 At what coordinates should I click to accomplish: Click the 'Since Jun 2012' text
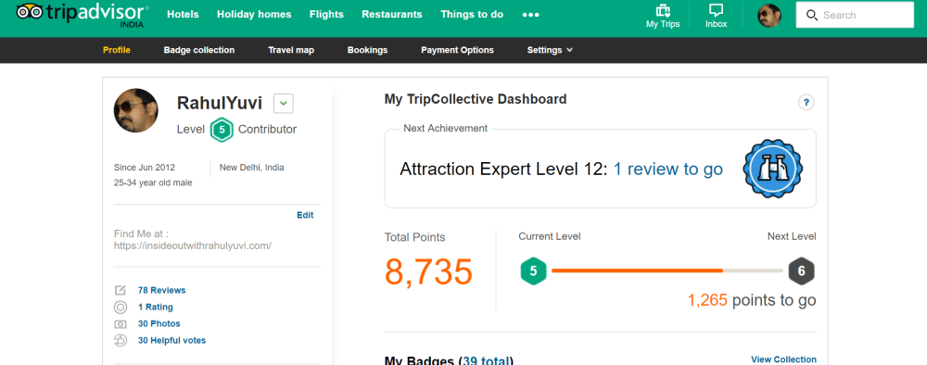pyautogui.click(x=145, y=167)
